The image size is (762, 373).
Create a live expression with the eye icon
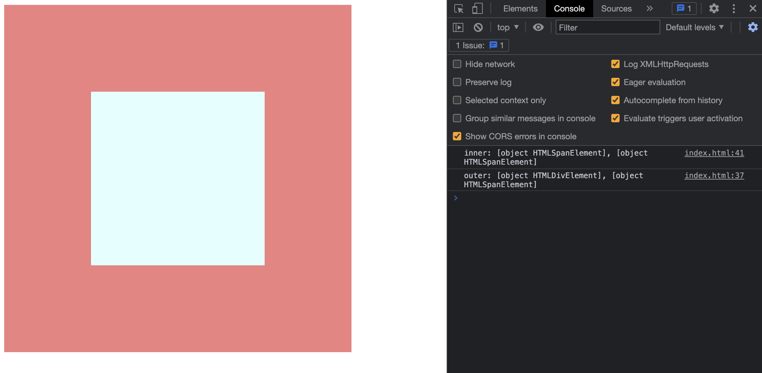pyautogui.click(x=538, y=27)
